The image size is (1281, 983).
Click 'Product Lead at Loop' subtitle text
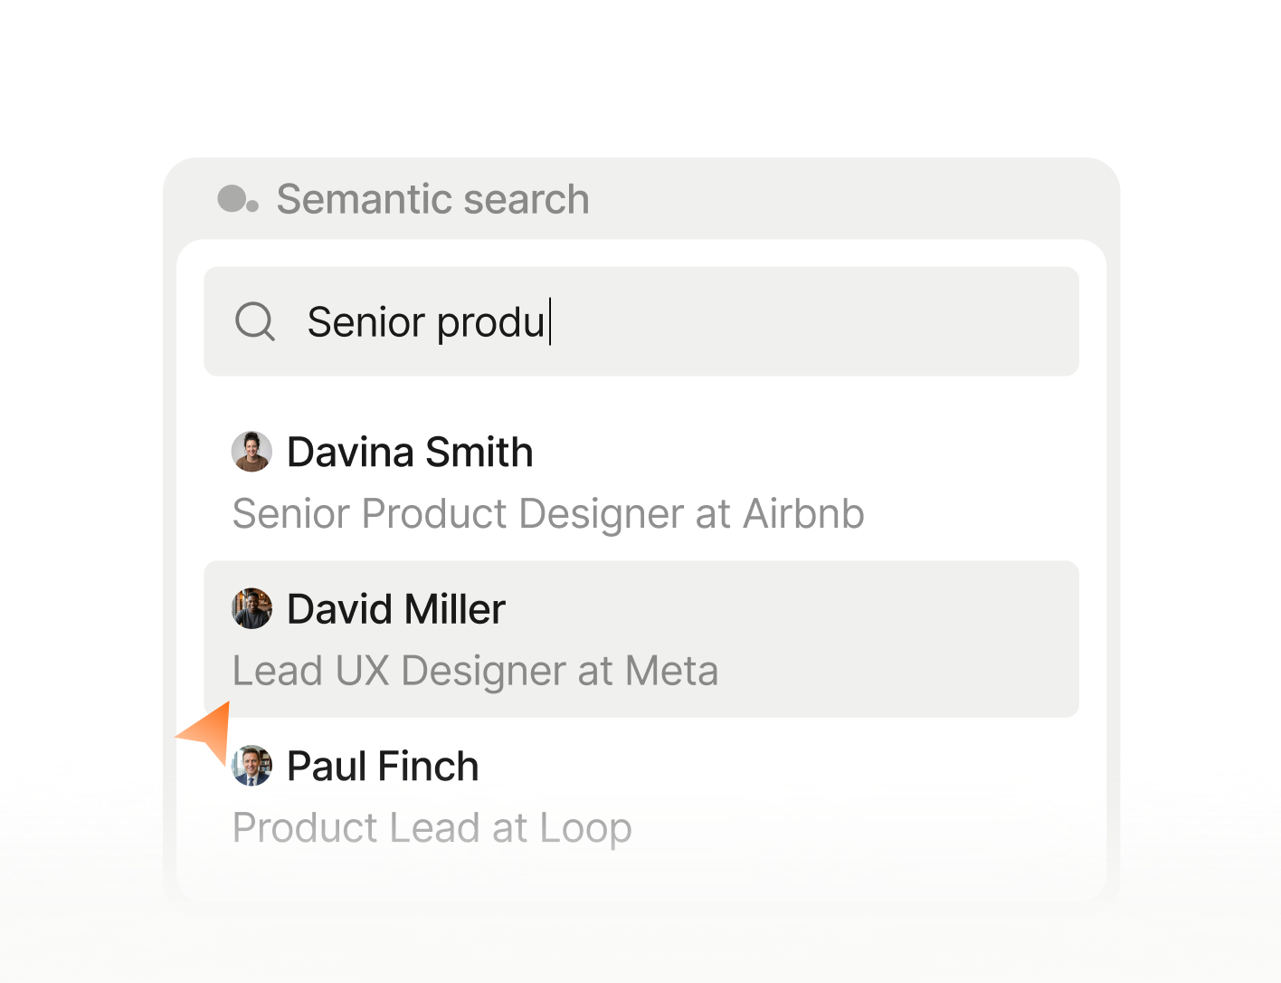click(432, 827)
